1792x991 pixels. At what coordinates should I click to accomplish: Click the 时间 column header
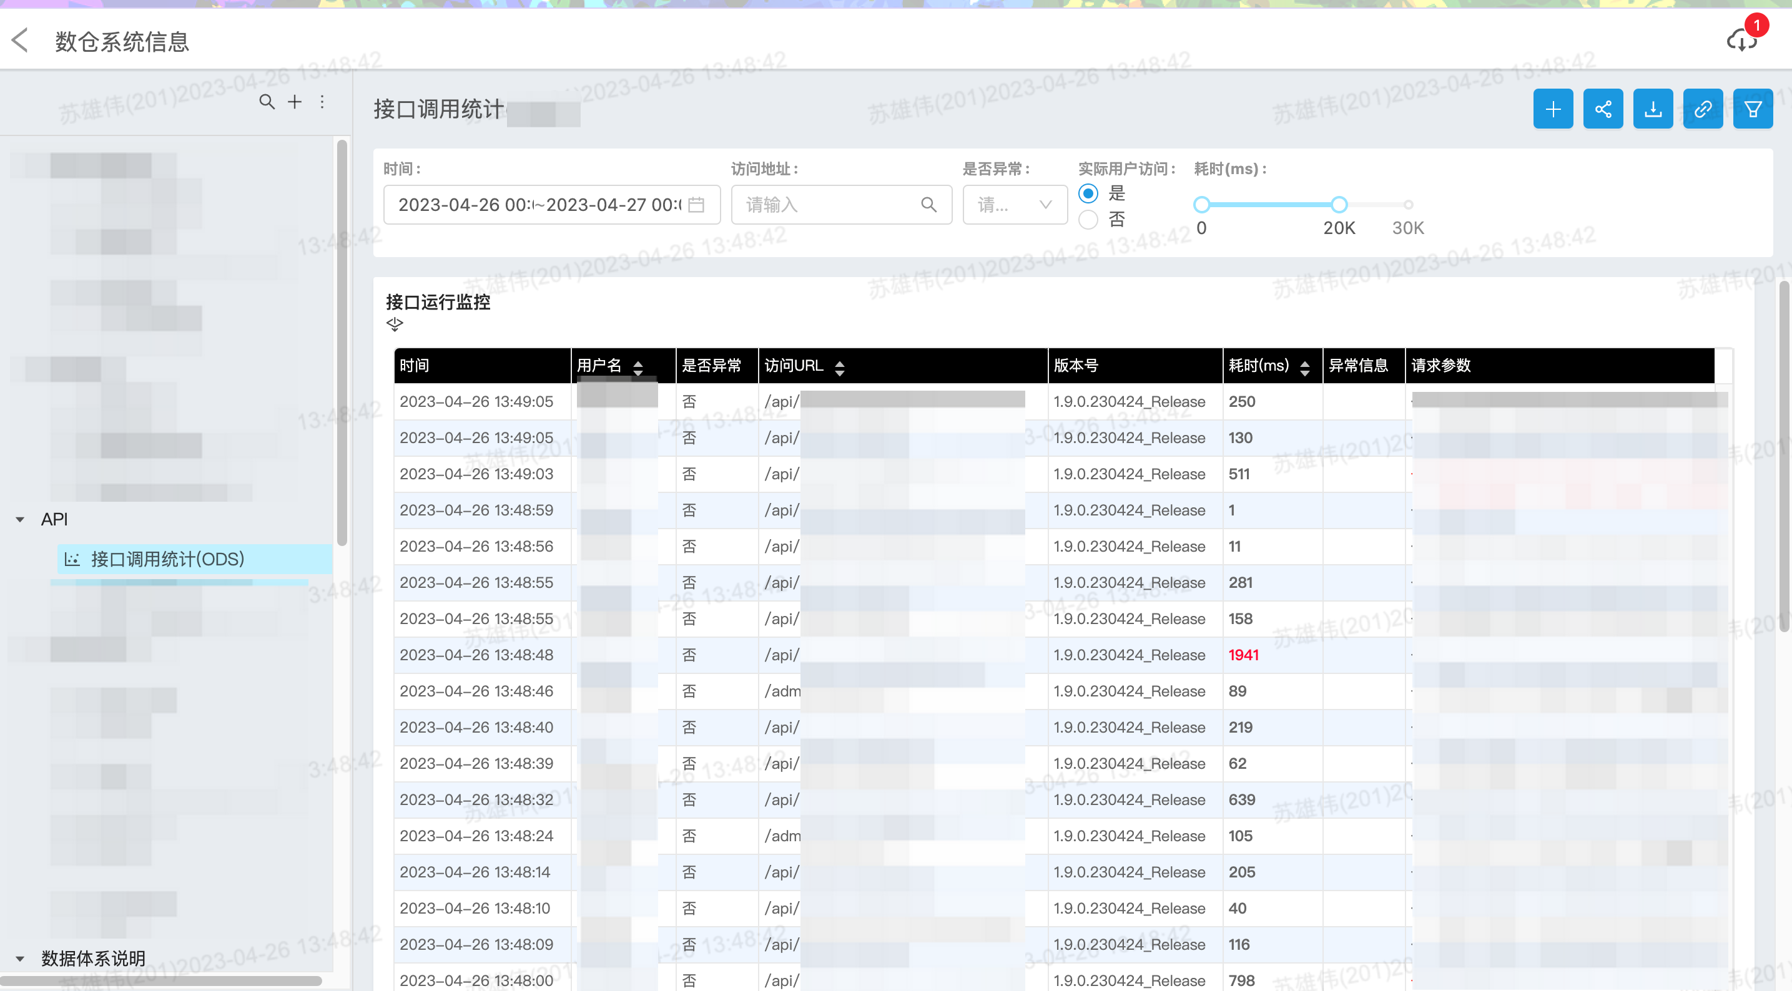(x=482, y=366)
